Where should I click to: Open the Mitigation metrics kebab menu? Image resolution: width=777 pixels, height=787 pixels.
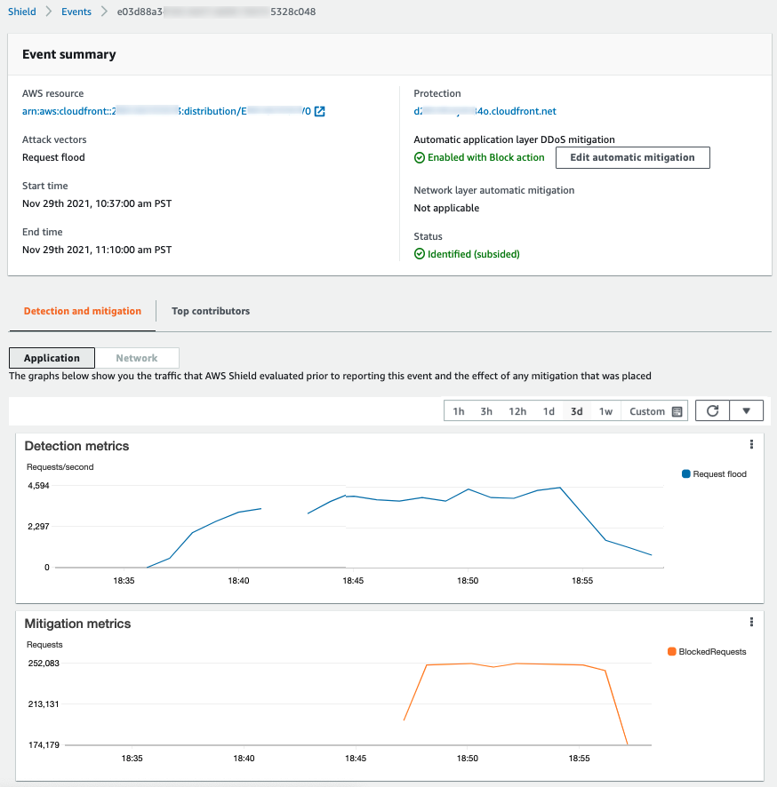tap(751, 622)
